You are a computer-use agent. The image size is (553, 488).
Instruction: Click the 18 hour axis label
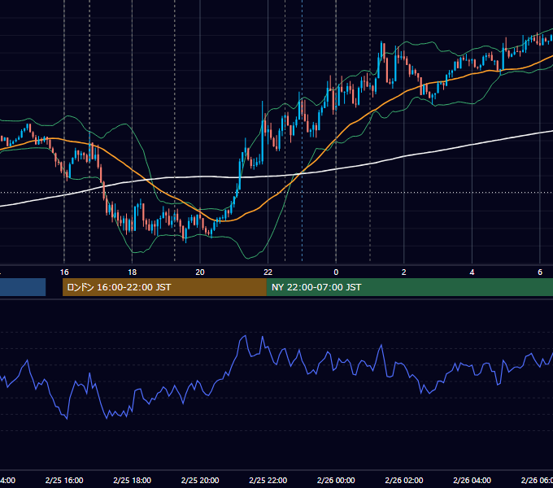(x=132, y=272)
